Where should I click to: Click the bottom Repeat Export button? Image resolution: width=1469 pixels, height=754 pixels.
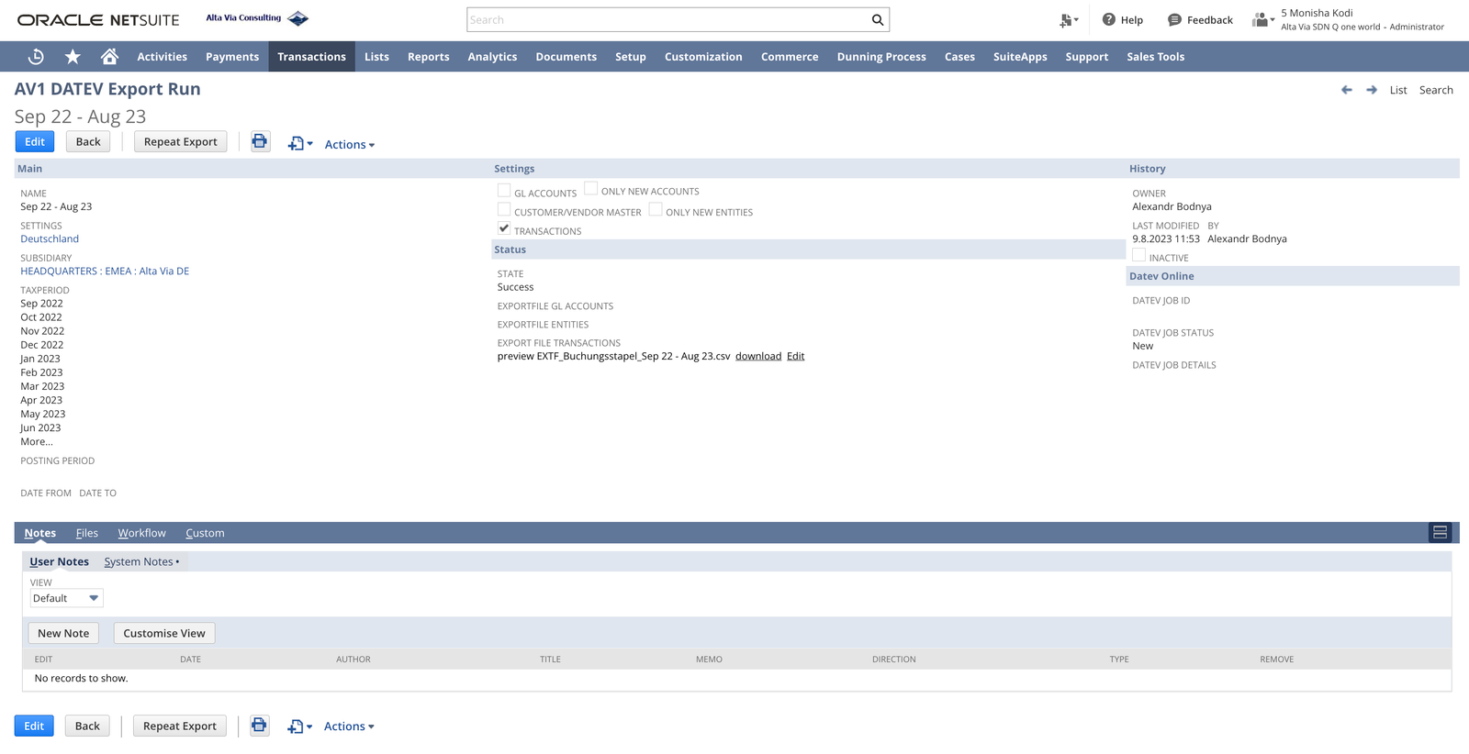point(180,726)
